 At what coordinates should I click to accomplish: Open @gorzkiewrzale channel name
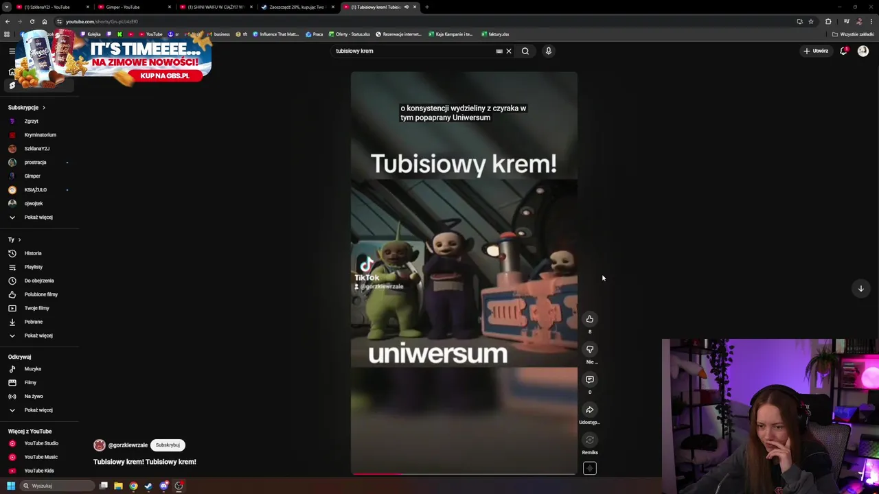pyautogui.click(x=128, y=445)
